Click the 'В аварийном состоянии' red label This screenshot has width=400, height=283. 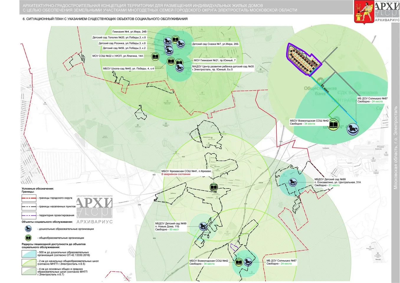click(x=176, y=174)
